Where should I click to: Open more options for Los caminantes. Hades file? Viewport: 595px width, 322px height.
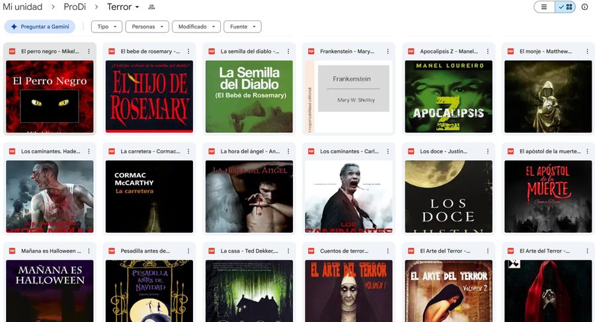[x=89, y=151]
